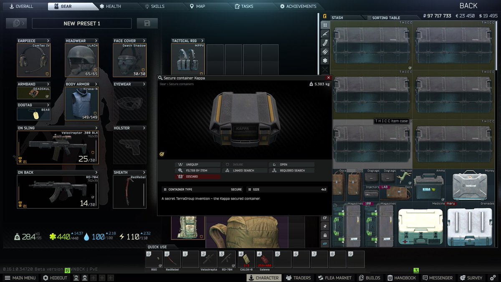This screenshot has width=501, height=282.
Task: Open the FLEA MARKET from bottom bar
Action: (x=335, y=278)
